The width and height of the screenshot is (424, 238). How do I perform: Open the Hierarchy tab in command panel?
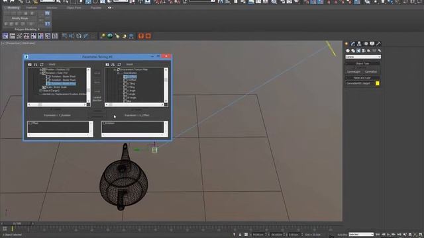pyautogui.click(x=359, y=44)
